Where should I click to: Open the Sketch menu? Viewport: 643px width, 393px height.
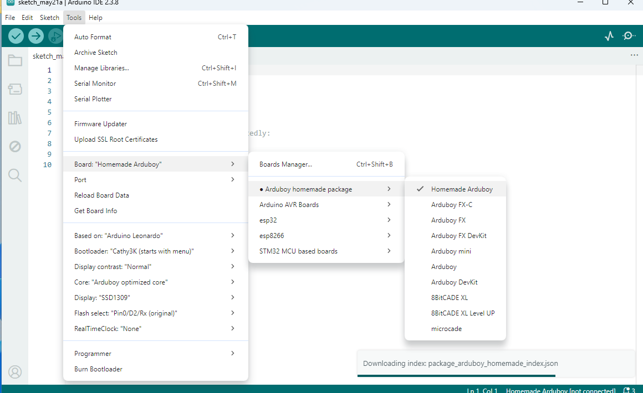(50, 18)
